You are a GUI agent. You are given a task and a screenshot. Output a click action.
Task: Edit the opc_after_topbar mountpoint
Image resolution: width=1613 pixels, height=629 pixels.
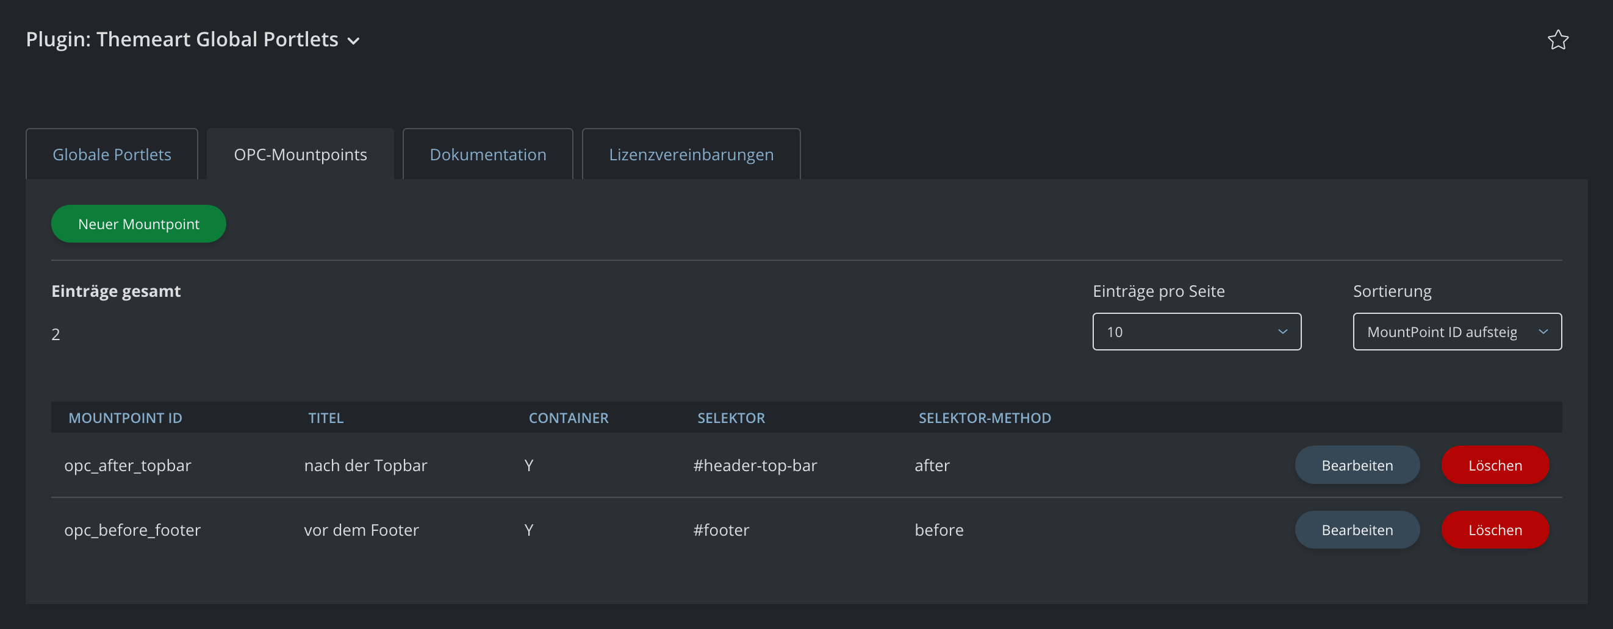click(1357, 465)
